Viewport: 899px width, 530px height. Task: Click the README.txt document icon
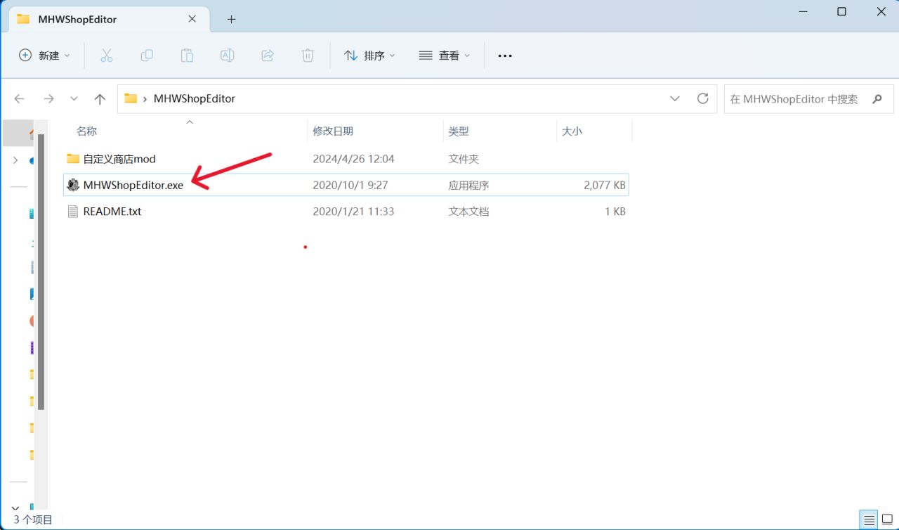click(x=73, y=211)
